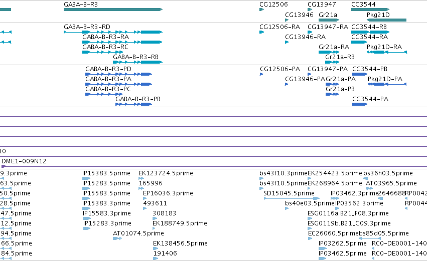Select EST AT03965.5prime

pyautogui.click(x=369, y=188)
